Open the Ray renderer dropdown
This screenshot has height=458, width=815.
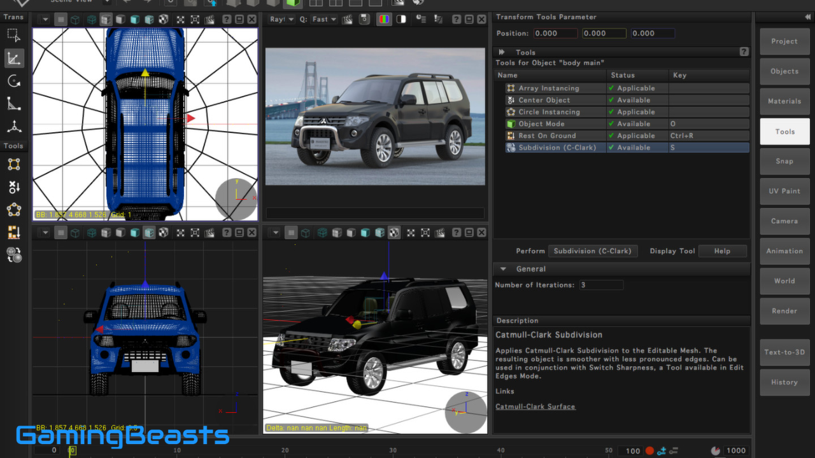(x=282, y=20)
